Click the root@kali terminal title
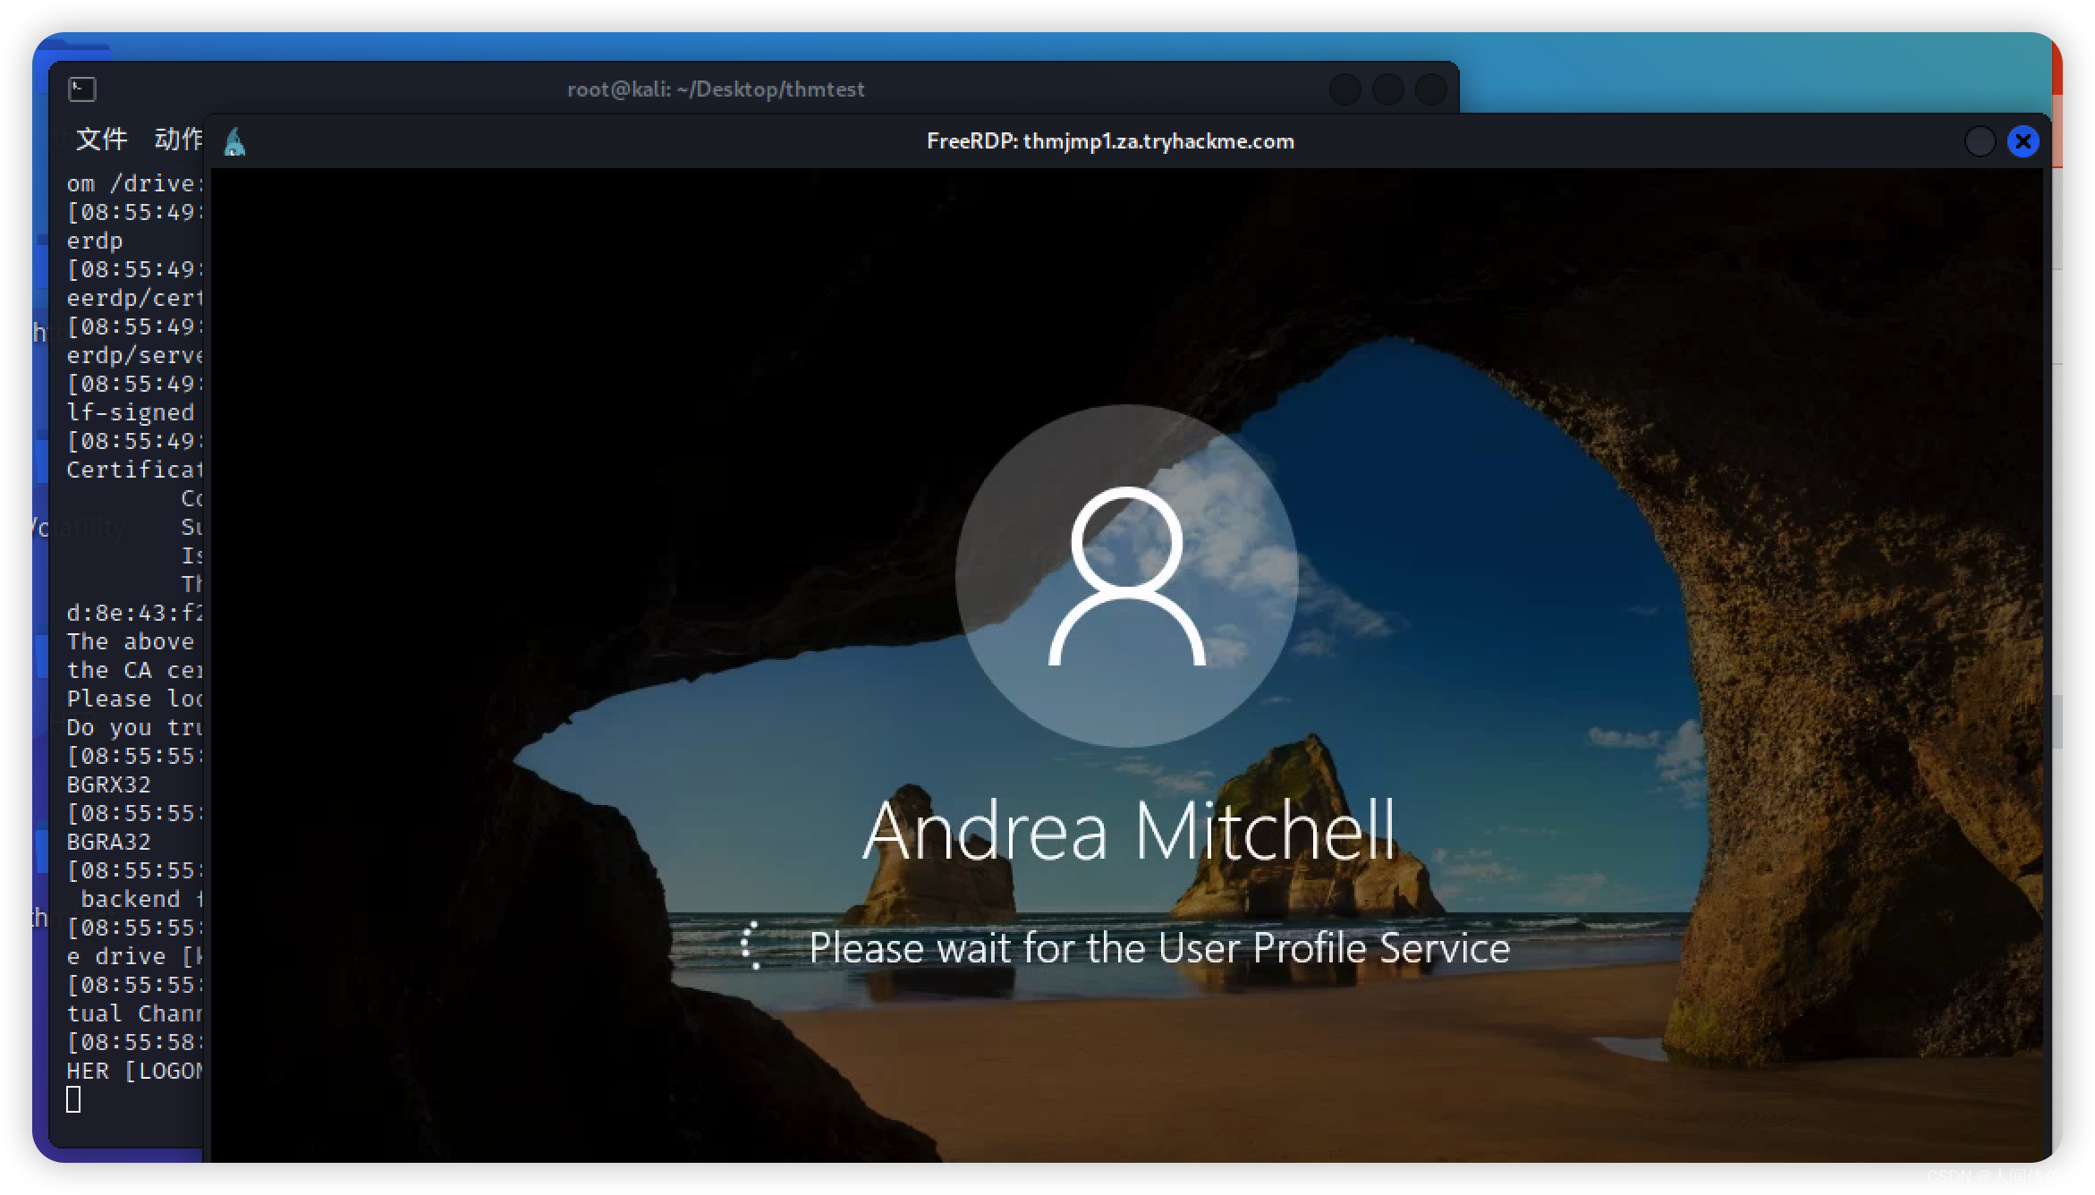Screen dimensions: 2095x1195 pyautogui.click(x=716, y=89)
